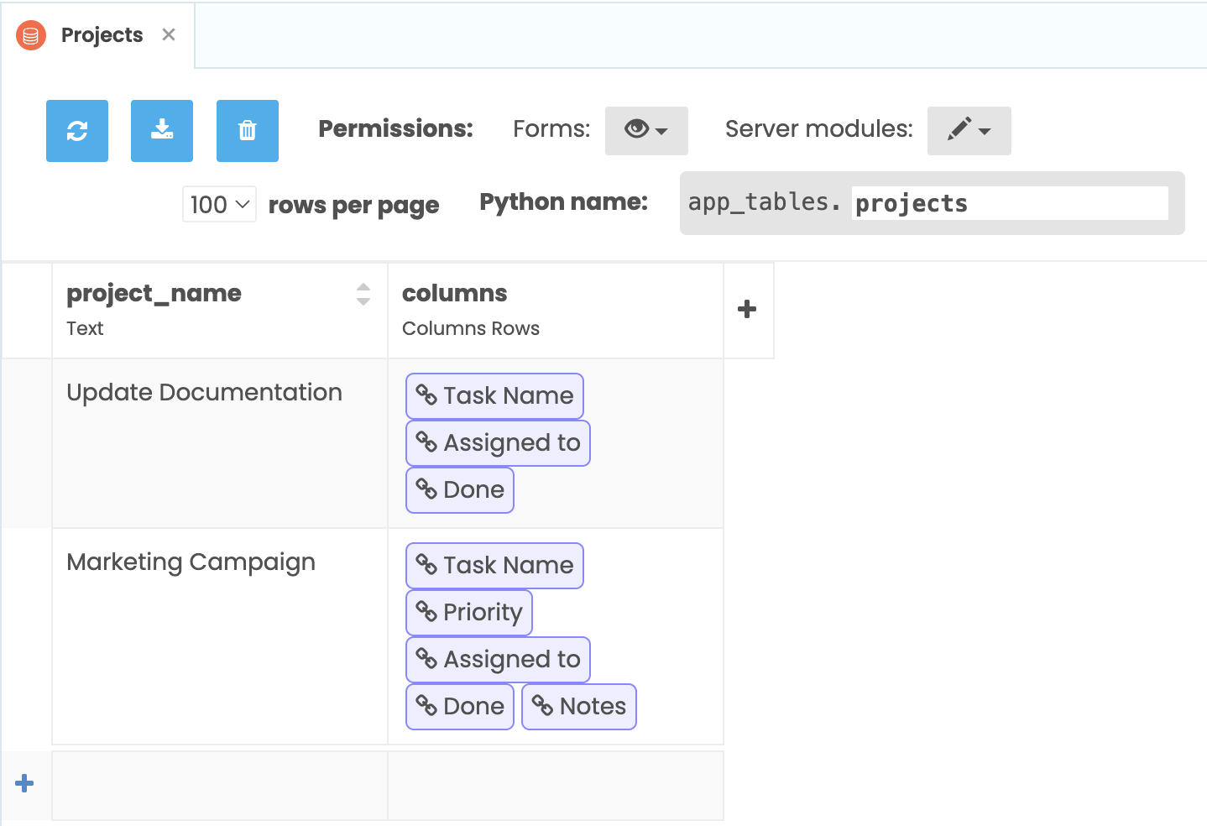Click the link icon on the Priority chip
Viewport: 1207px width, 826px height.
[426, 613]
